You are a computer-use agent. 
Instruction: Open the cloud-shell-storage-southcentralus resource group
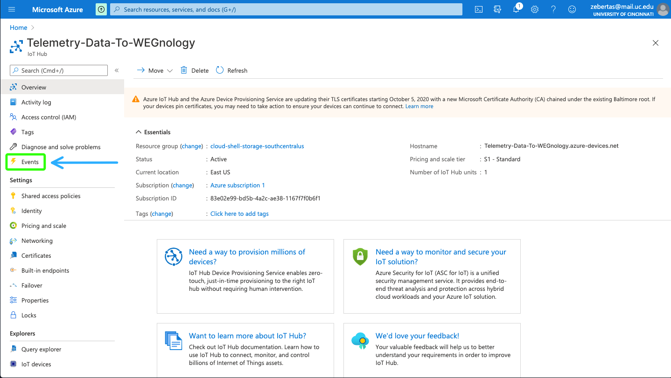tap(257, 146)
